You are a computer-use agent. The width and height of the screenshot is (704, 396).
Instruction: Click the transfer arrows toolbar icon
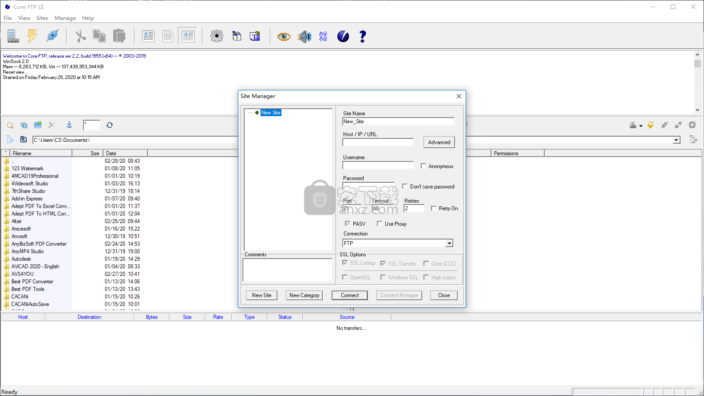coord(323,36)
